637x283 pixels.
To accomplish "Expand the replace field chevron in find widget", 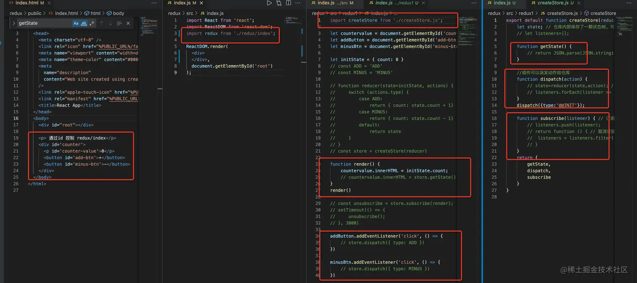I will [x=14, y=23].
